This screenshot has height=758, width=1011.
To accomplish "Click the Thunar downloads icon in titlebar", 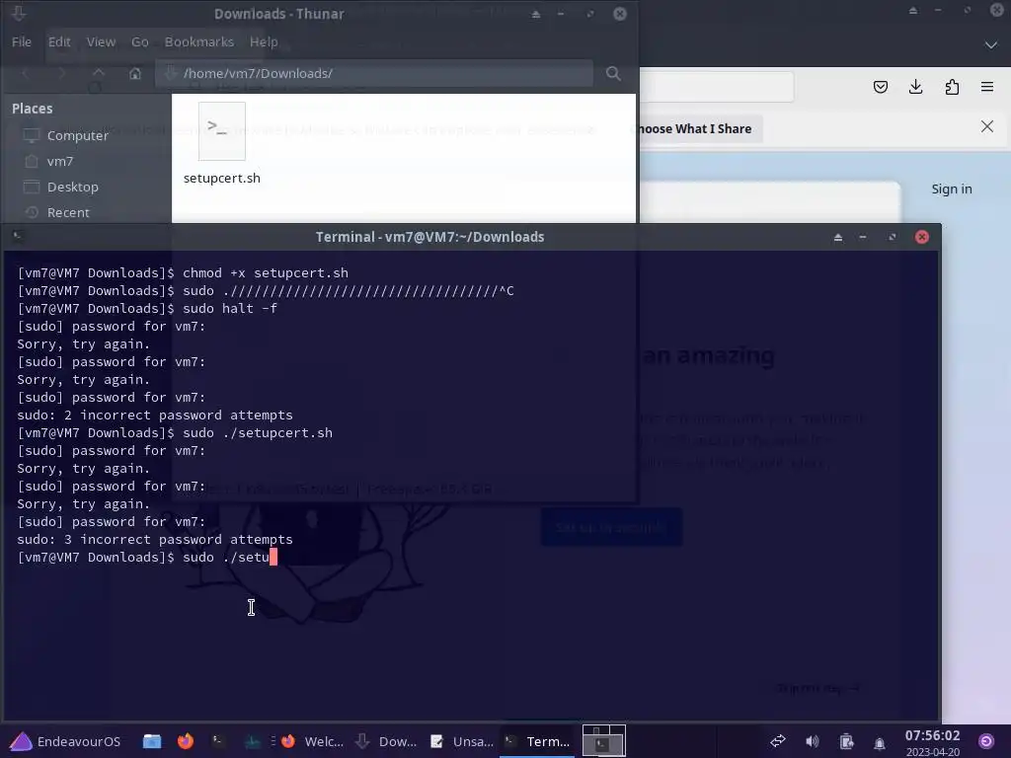I will click(18, 13).
